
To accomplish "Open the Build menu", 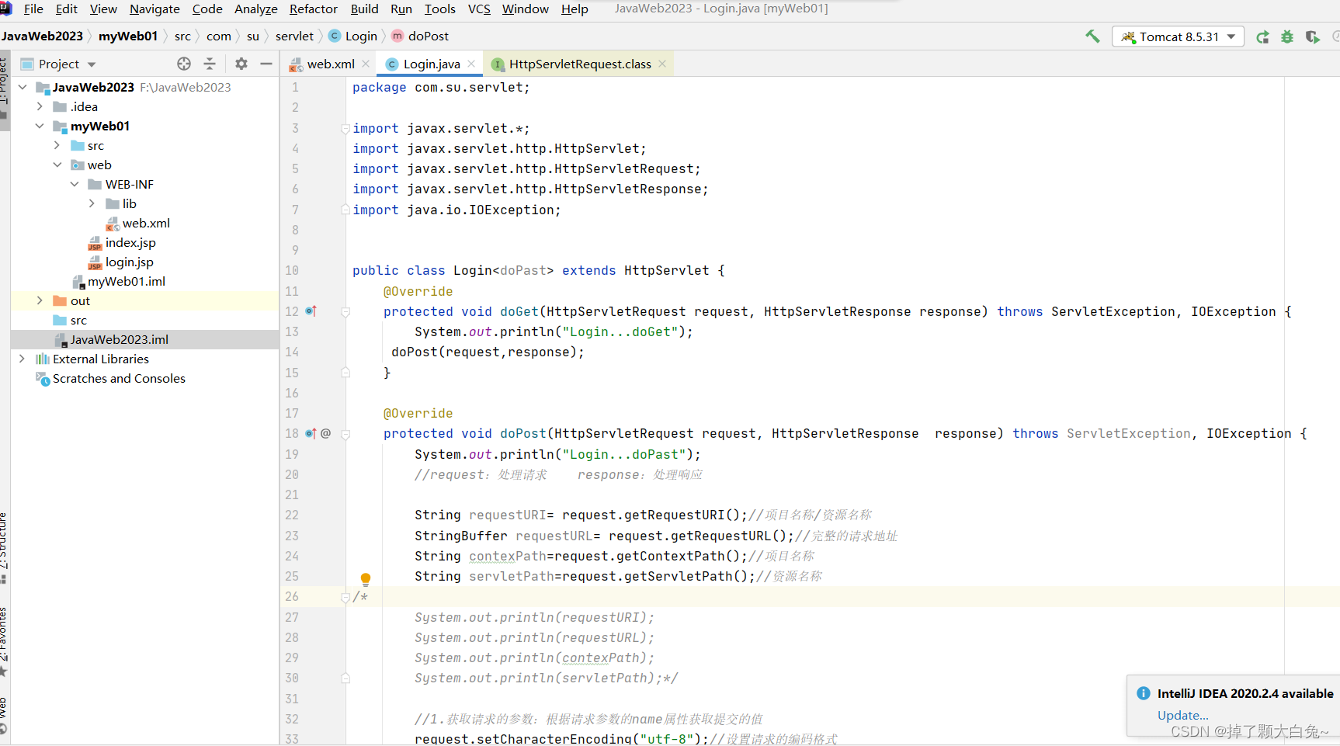I will [364, 9].
